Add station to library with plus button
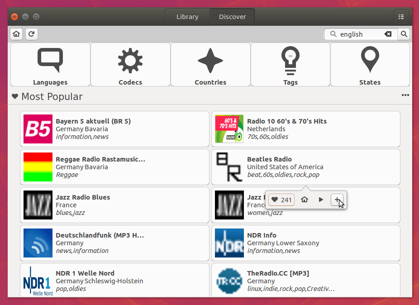Viewport: 419px width, 305px height. [337, 200]
